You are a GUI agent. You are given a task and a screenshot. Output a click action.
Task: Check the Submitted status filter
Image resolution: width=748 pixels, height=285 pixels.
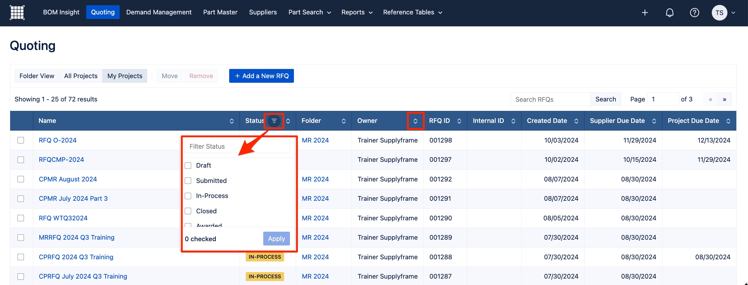click(x=188, y=181)
